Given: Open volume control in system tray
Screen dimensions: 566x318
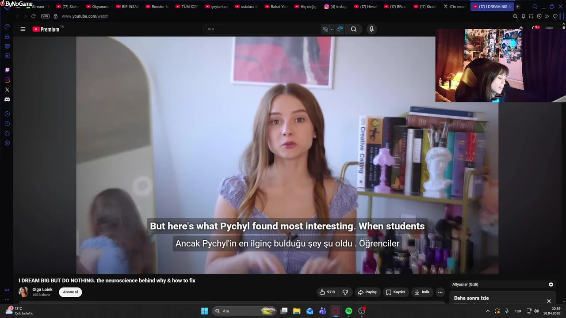Looking at the screenshot, I should (x=536, y=311).
